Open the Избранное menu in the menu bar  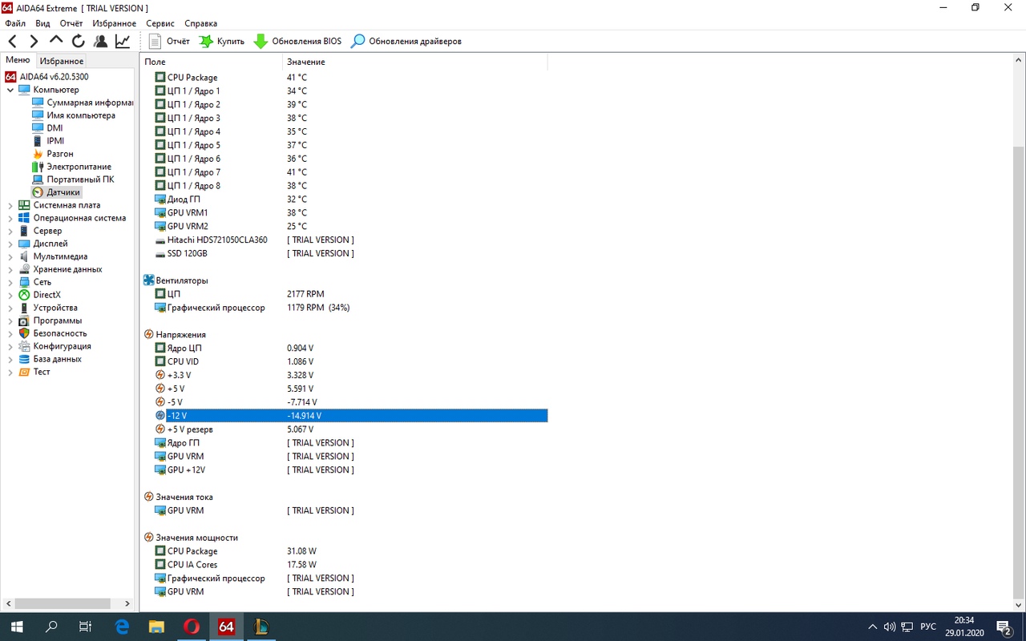114,23
